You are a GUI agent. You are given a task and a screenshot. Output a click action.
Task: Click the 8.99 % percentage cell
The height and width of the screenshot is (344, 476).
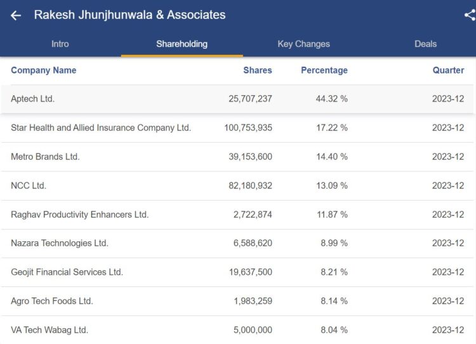(x=334, y=243)
